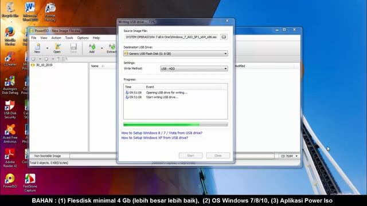Open the Action menu
Image resolution: width=367 pixels, height=206 pixels.
pyautogui.click(x=56, y=38)
